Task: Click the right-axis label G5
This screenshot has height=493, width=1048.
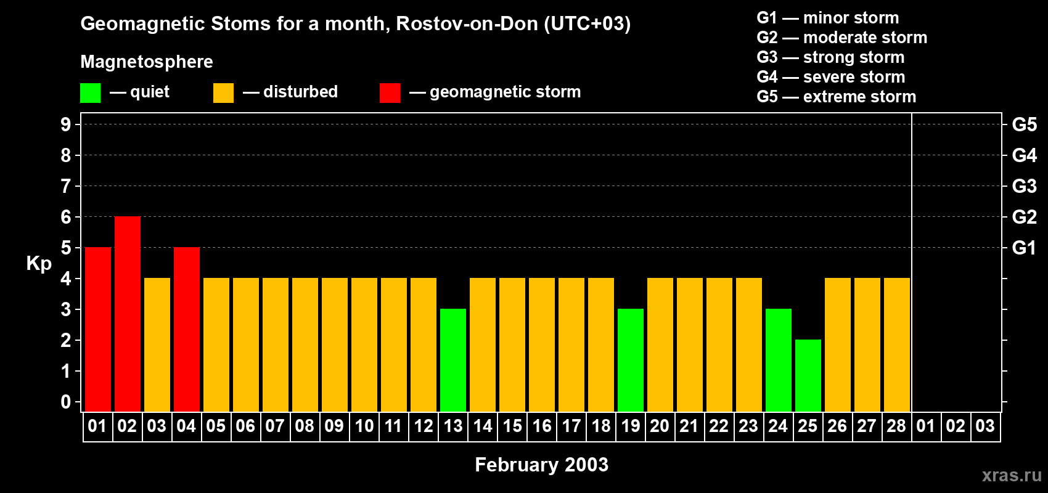Action: pos(1025,124)
